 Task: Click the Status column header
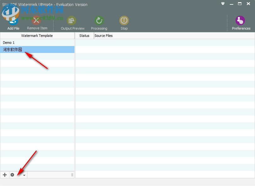tap(84, 36)
